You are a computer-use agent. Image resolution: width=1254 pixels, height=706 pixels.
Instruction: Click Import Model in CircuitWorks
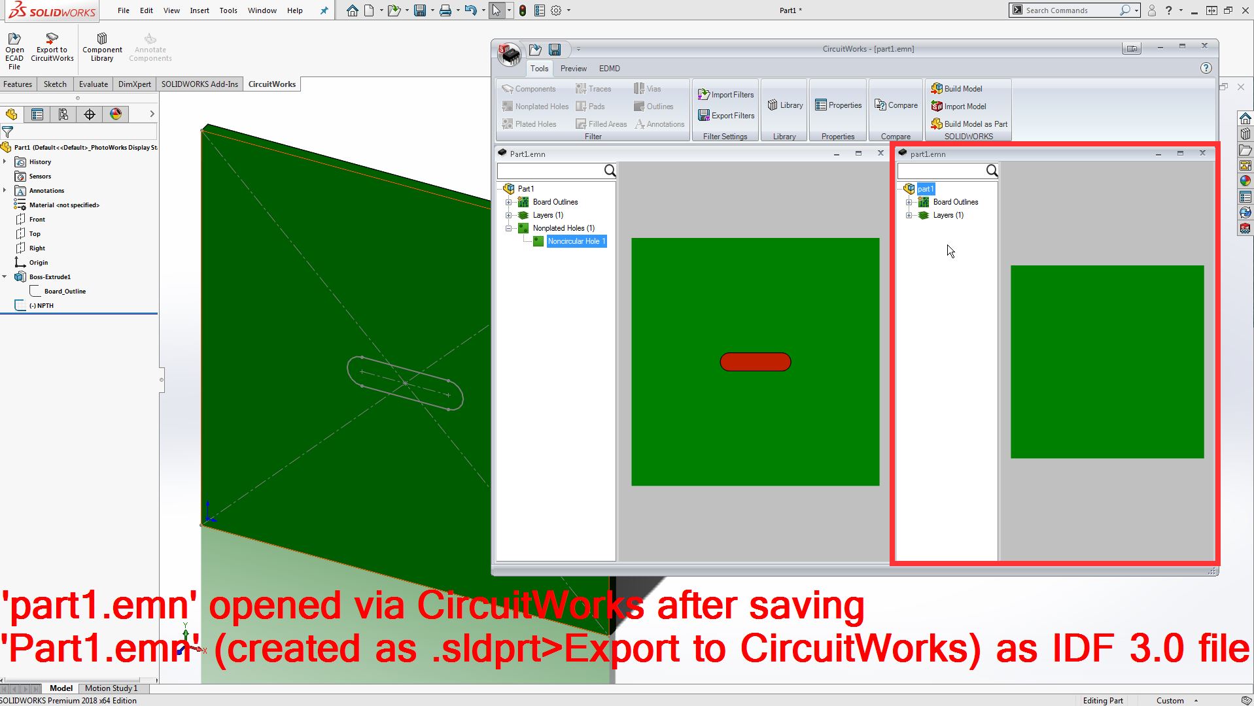(x=959, y=106)
